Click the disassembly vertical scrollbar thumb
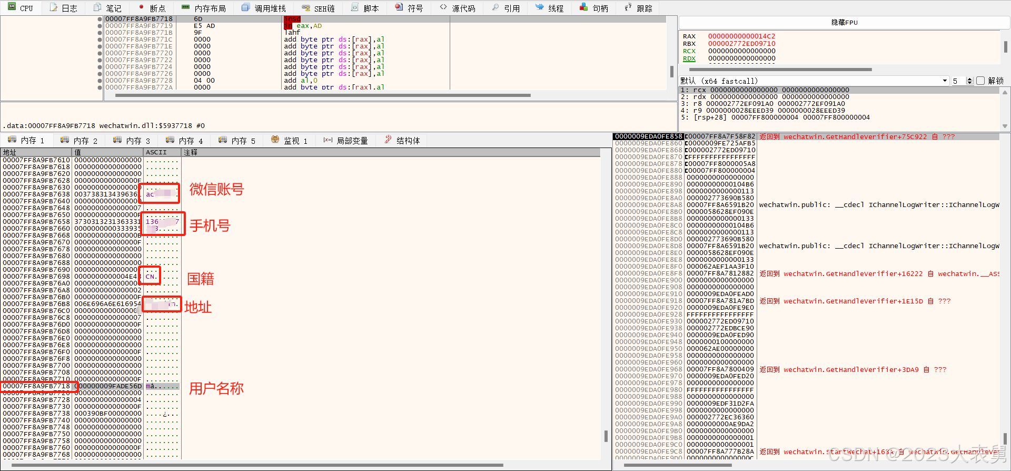 click(671, 71)
